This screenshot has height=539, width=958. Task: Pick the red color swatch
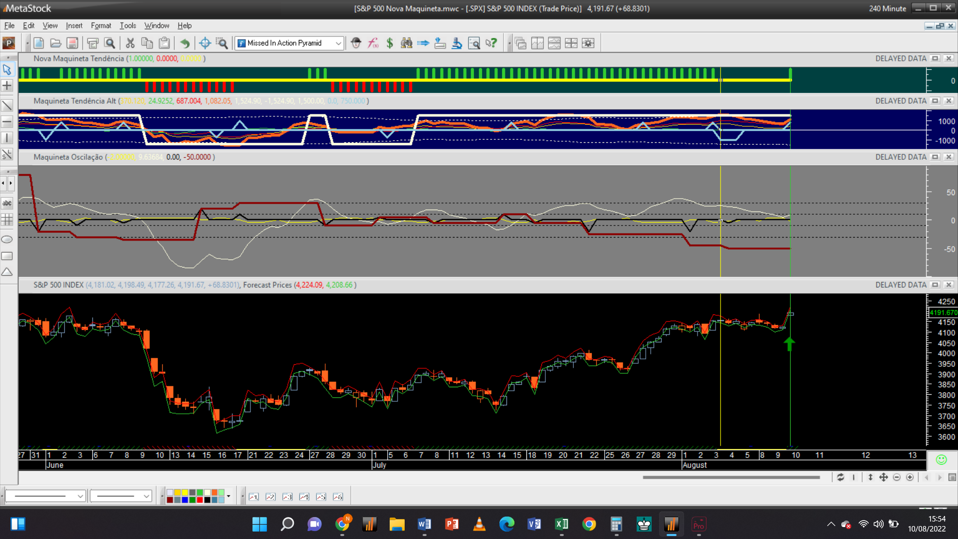coord(200,500)
